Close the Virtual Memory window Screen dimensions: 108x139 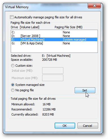point(94,6)
